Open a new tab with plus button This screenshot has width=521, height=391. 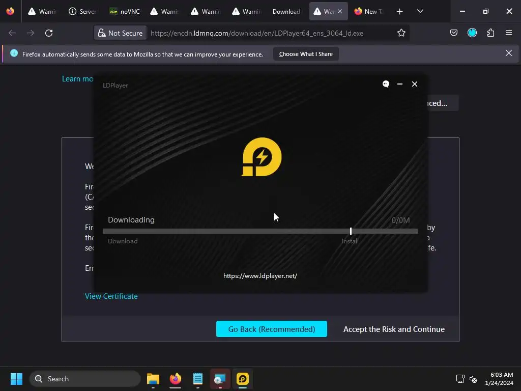[x=400, y=12]
